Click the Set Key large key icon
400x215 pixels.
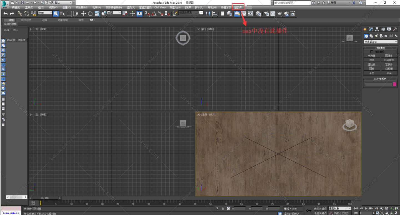(309, 210)
